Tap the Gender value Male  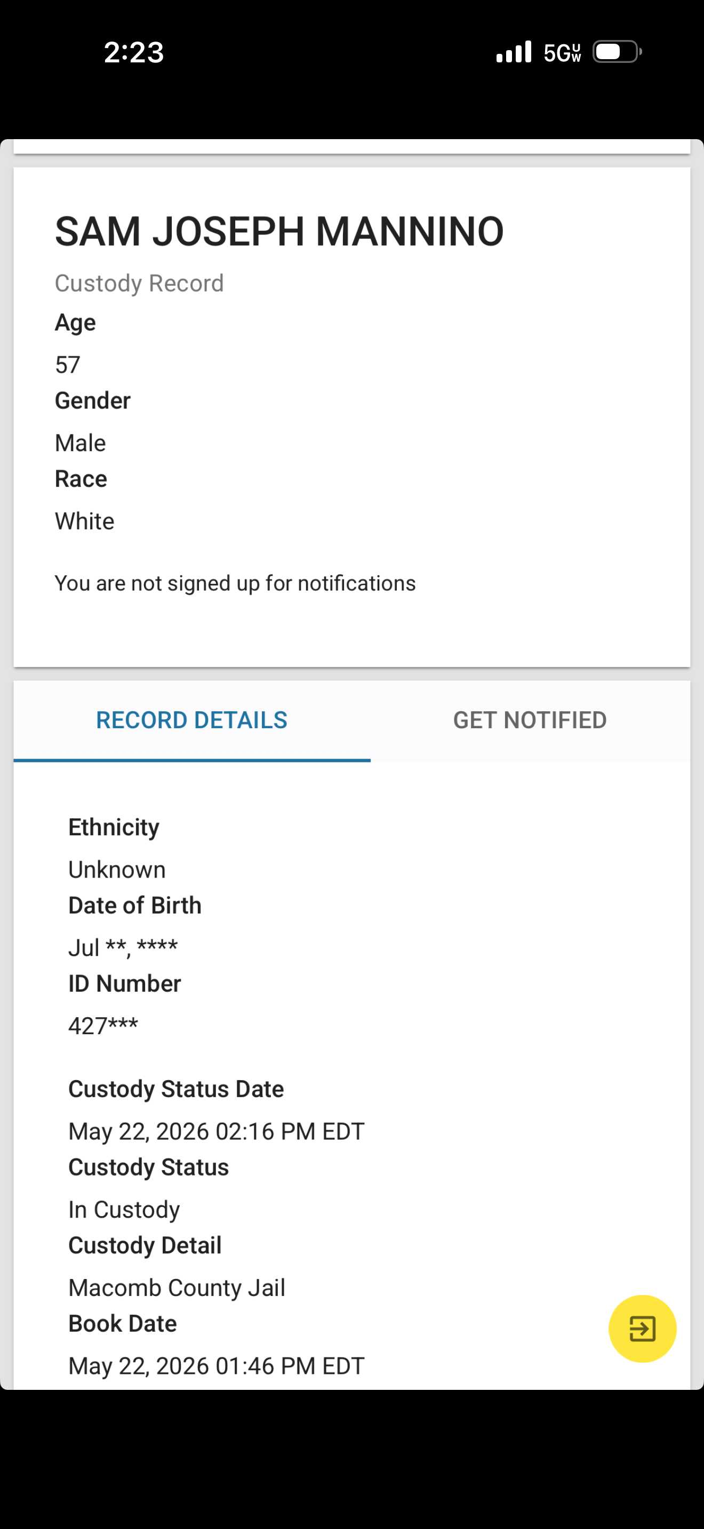(x=80, y=443)
